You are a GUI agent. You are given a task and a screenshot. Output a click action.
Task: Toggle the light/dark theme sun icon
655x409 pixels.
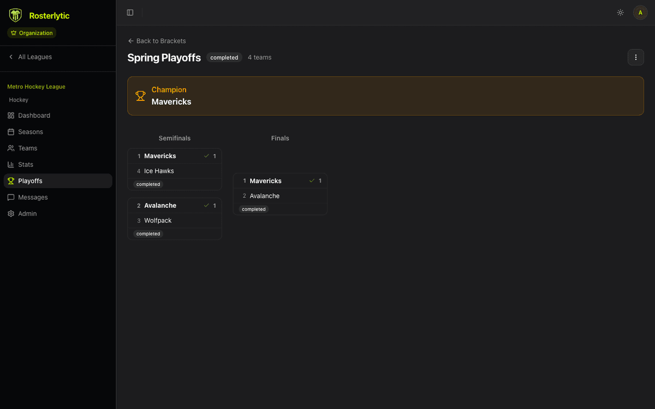620,13
